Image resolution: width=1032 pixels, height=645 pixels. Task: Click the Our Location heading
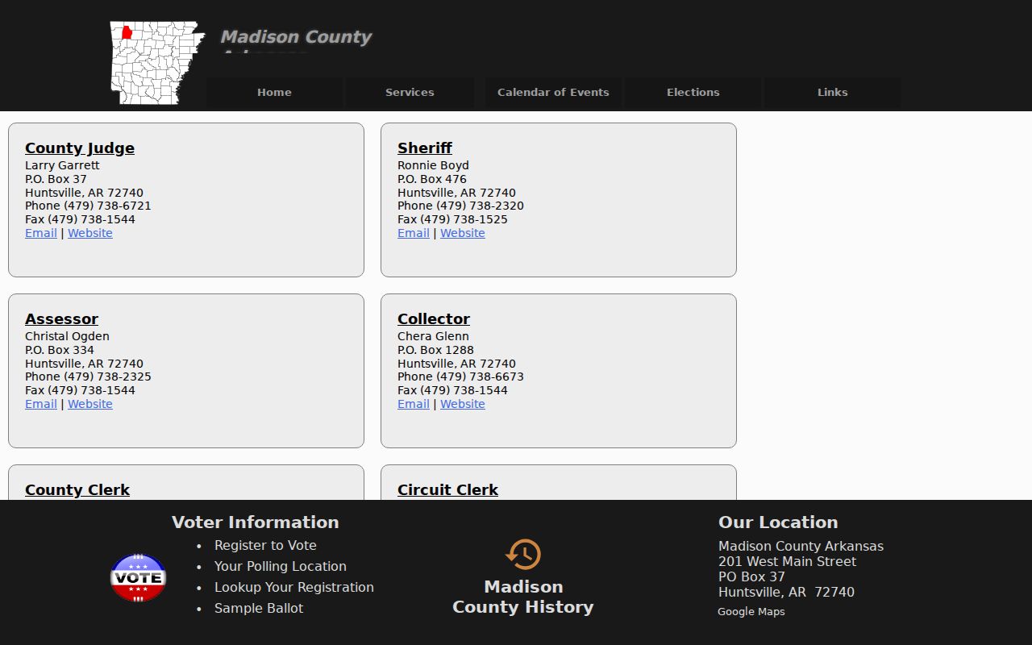click(x=778, y=522)
